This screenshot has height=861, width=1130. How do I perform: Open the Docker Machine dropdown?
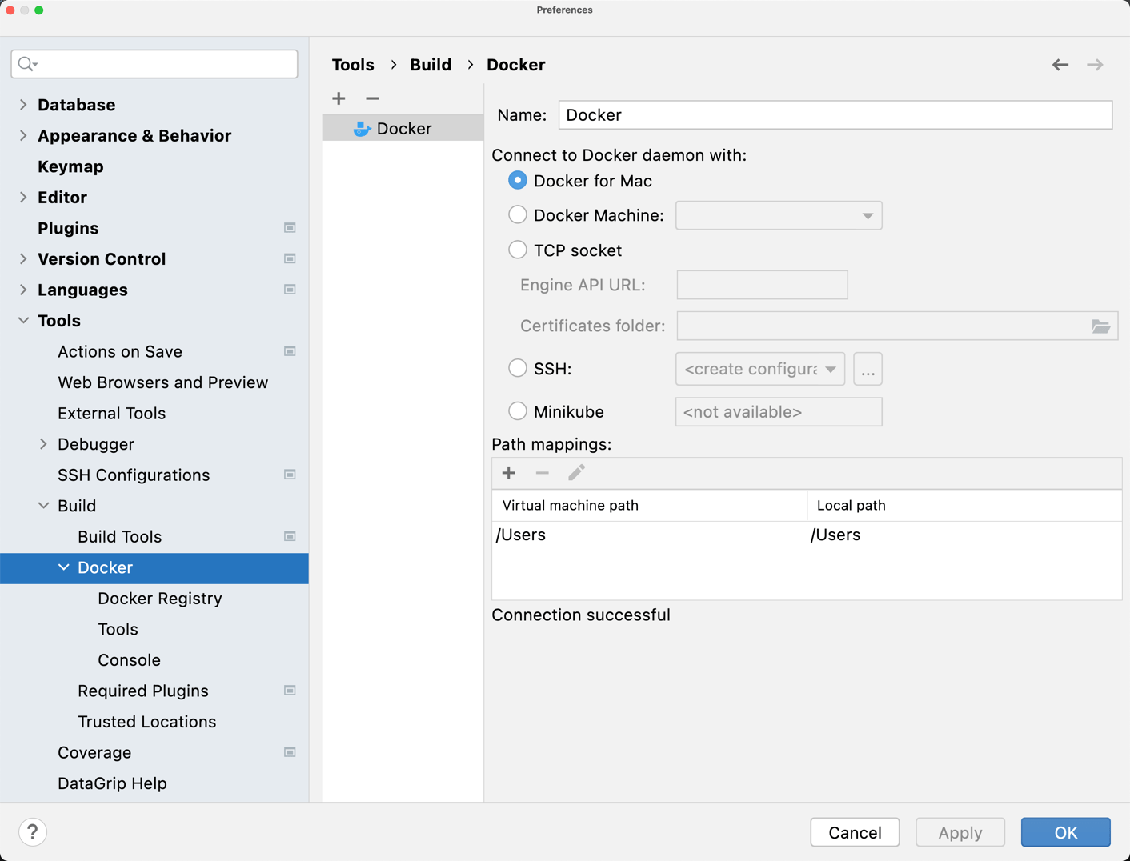click(x=868, y=215)
